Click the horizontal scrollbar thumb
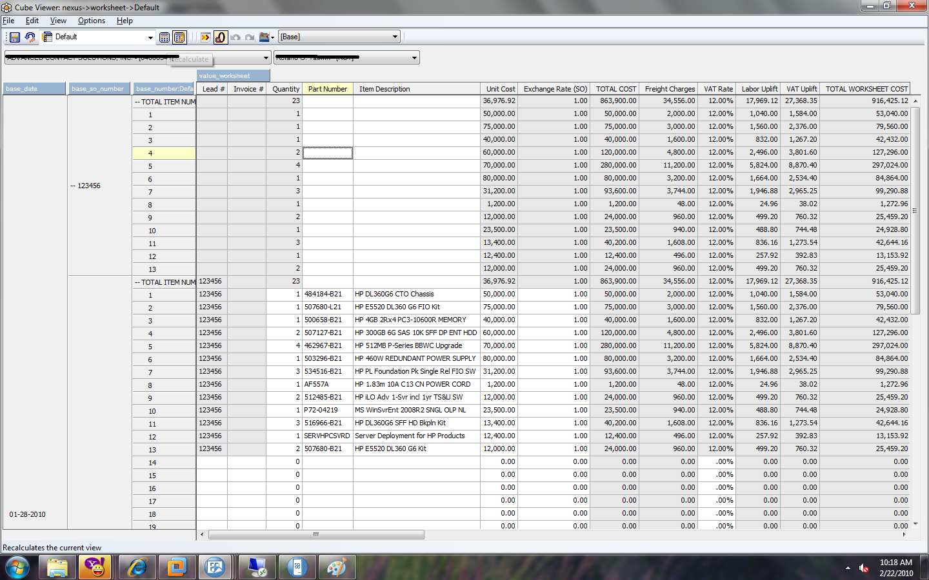 pos(316,534)
